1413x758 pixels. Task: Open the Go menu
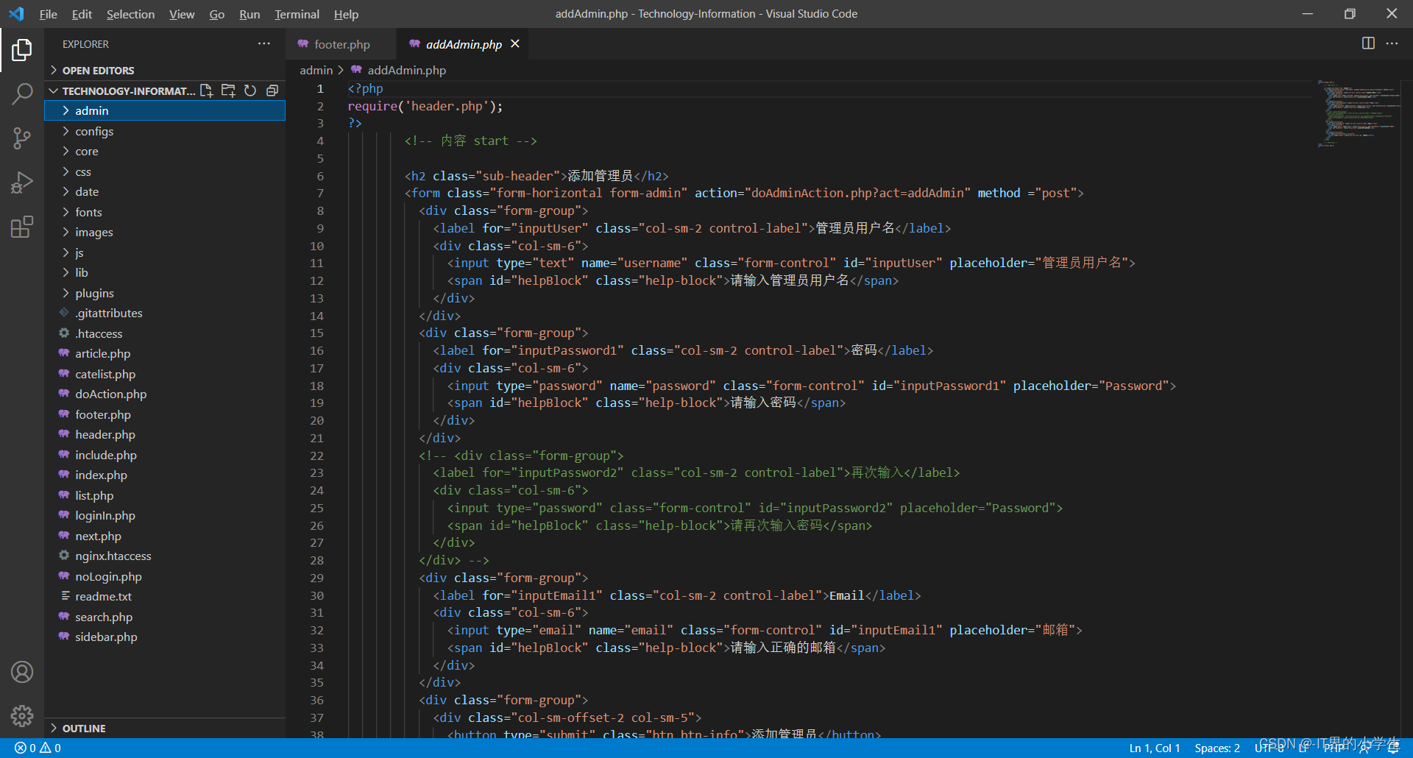coord(216,14)
